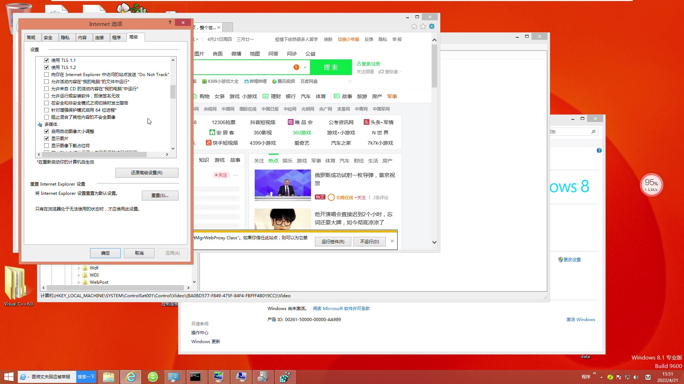Open File Explorer from the taskbar
This screenshot has width=684, height=384.
tap(109, 377)
